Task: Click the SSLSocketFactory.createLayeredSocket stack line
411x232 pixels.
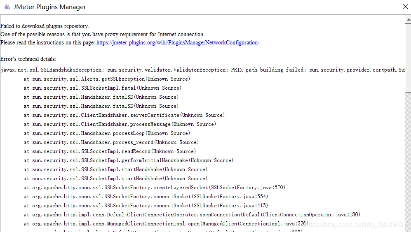Action: coord(155,188)
